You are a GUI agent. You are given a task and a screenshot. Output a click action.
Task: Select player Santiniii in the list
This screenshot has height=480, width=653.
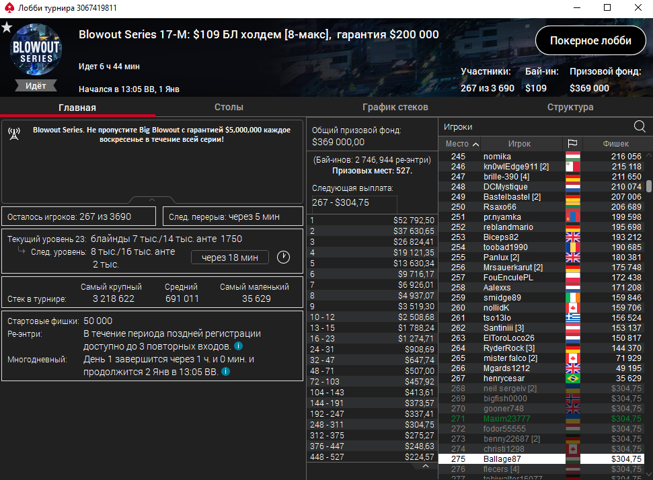click(x=541, y=328)
